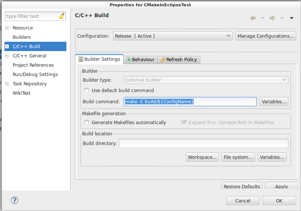Image resolution: width=301 pixels, height=211 pixels.
Task: Click the clear filter text broom icon
Action: (x=62, y=16)
